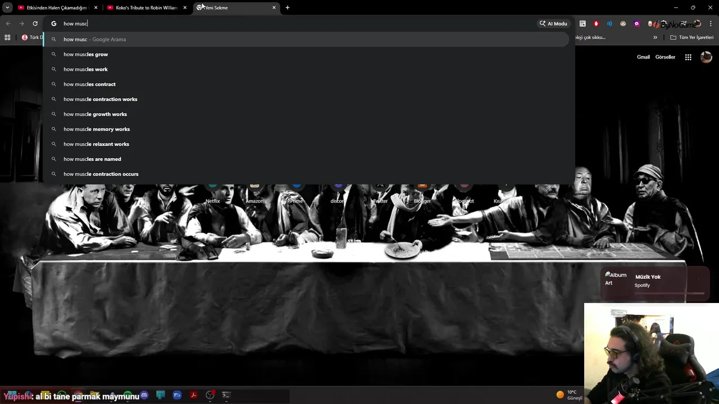
Task: Click the address bar with 'how musc'
Action: coord(298,24)
